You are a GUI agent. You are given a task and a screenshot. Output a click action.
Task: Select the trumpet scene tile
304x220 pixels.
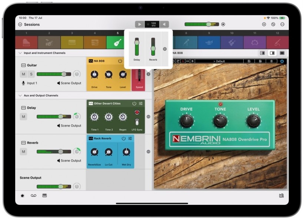209,43
